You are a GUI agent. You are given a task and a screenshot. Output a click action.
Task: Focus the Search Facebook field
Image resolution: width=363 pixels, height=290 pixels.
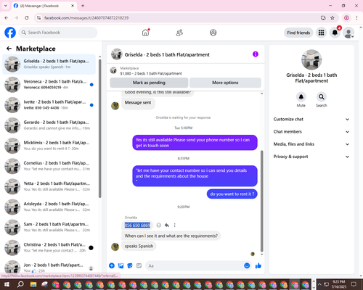(x=58, y=33)
